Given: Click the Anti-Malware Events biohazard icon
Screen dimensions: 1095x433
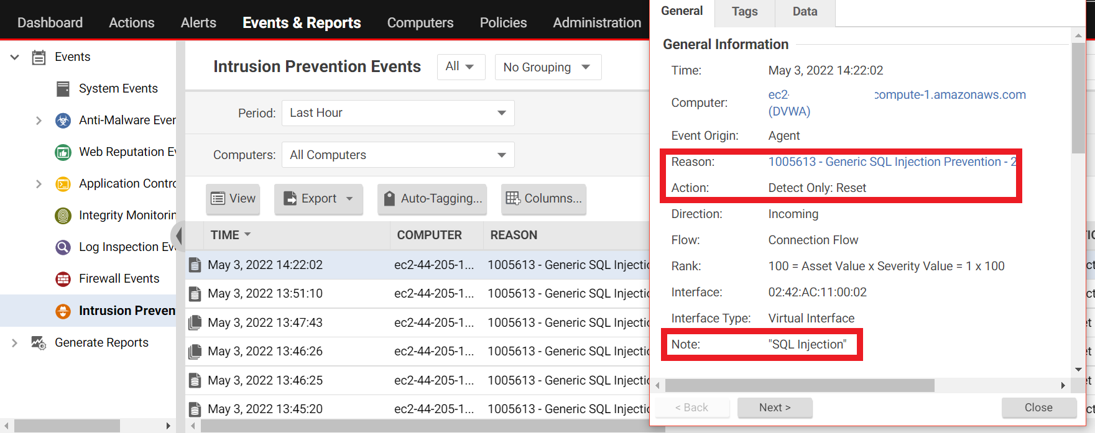Looking at the screenshot, I should (63, 121).
